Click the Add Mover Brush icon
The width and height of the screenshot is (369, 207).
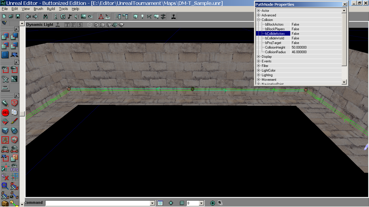tap(14, 54)
